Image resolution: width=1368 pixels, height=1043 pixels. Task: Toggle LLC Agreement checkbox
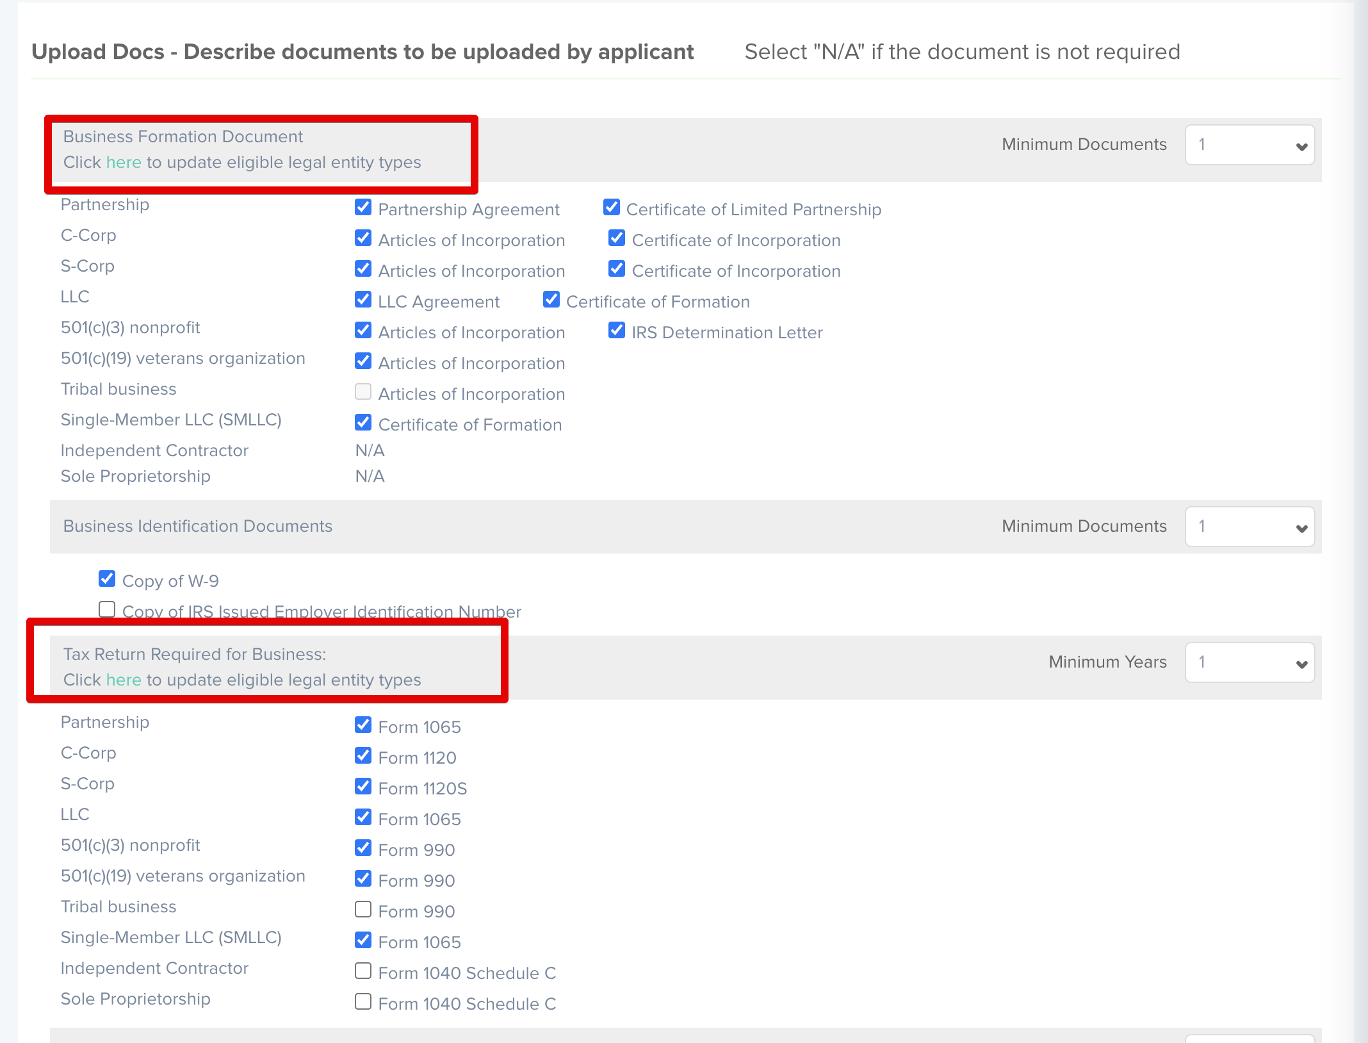tap(363, 299)
